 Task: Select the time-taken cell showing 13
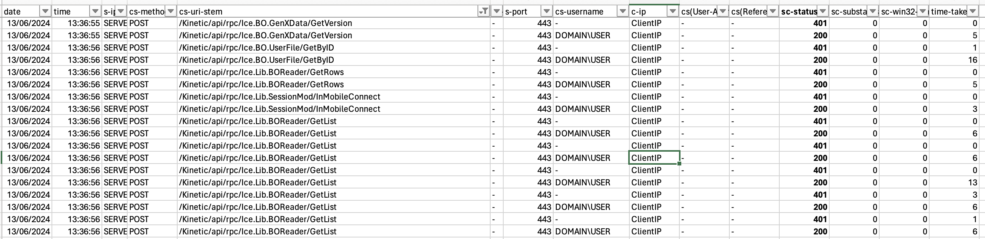click(954, 182)
